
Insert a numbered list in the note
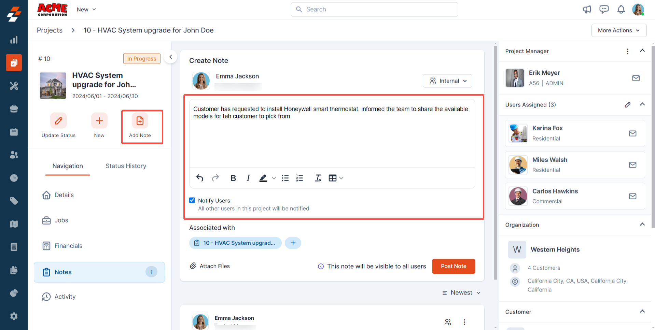point(299,178)
